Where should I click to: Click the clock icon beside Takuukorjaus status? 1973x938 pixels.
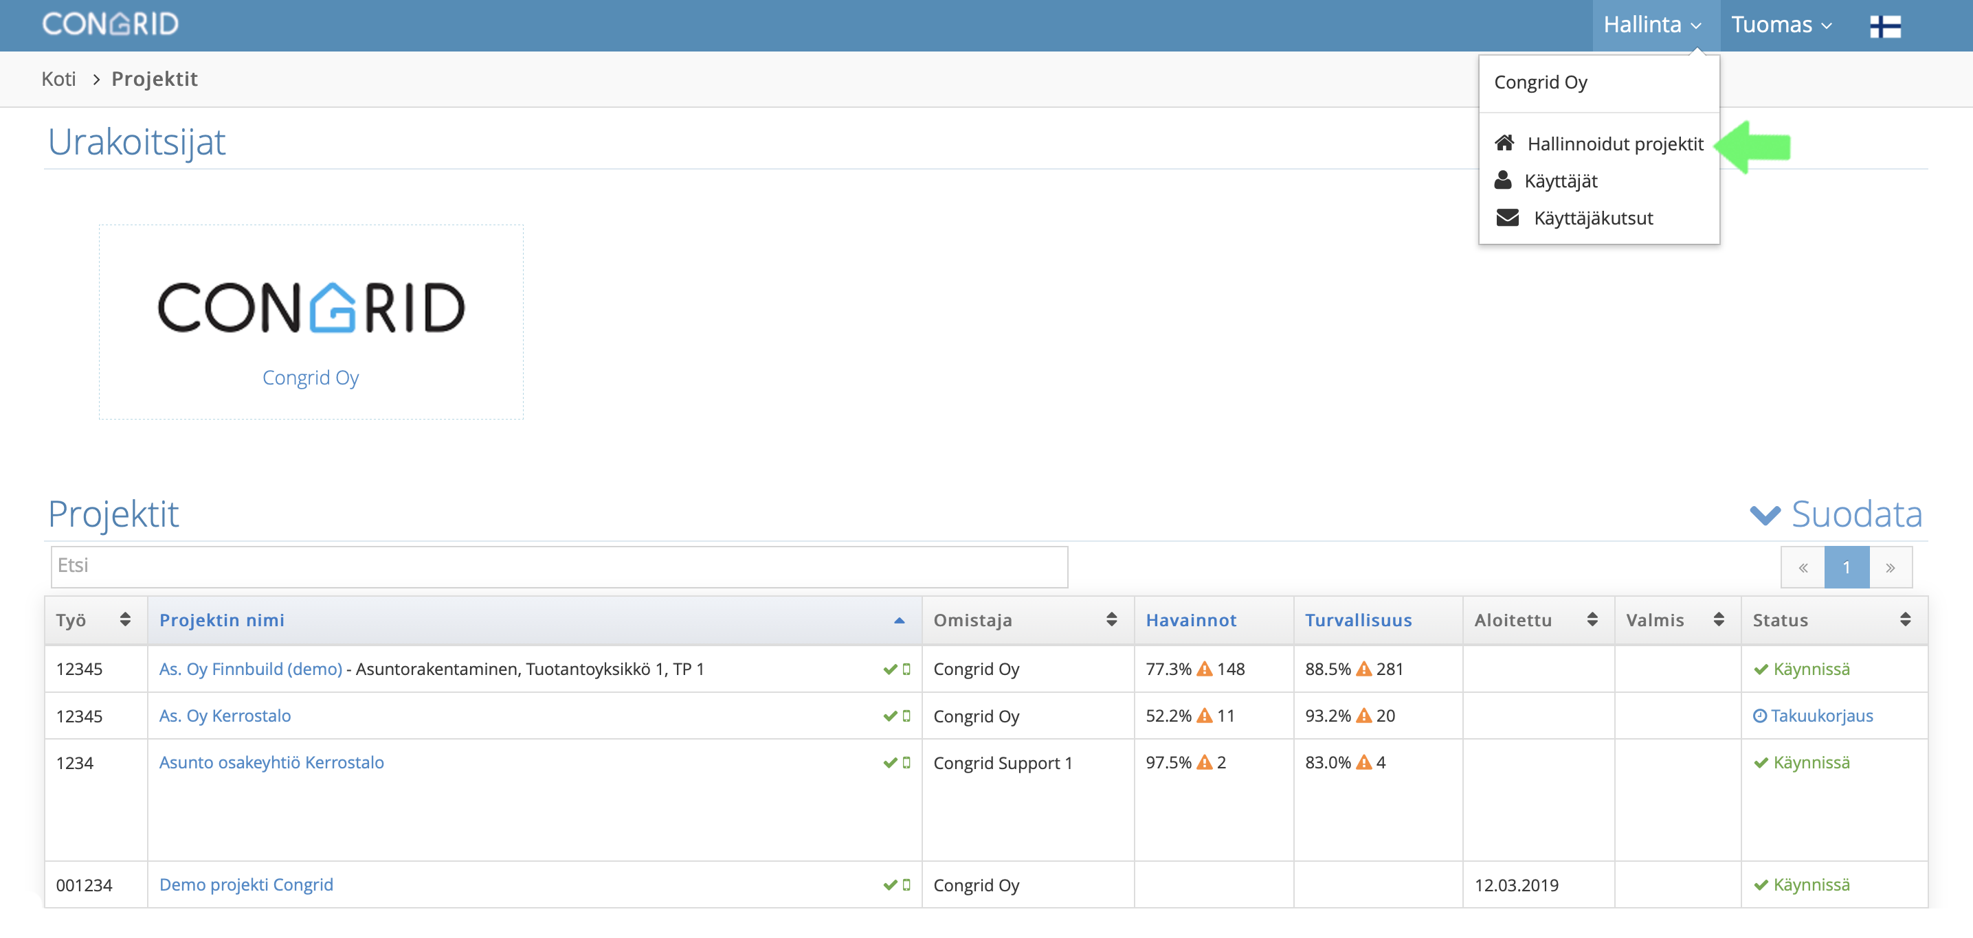pyautogui.click(x=1759, y=716)
